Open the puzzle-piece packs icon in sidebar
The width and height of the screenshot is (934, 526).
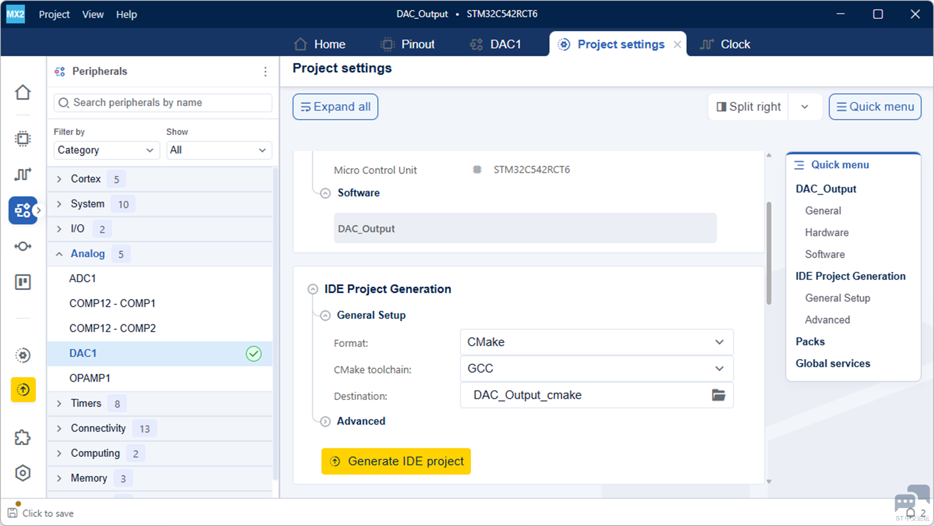click(x=23, y=438)
